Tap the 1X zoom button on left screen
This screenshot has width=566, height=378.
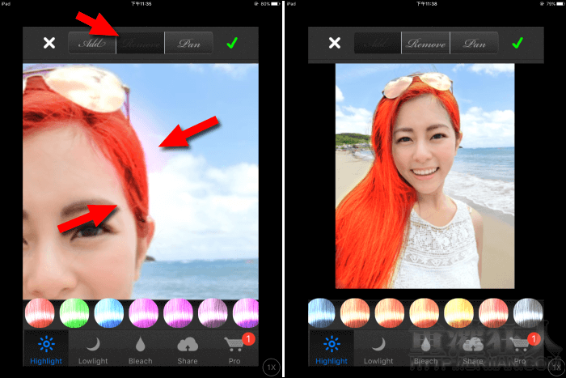(x=272, y=367)
